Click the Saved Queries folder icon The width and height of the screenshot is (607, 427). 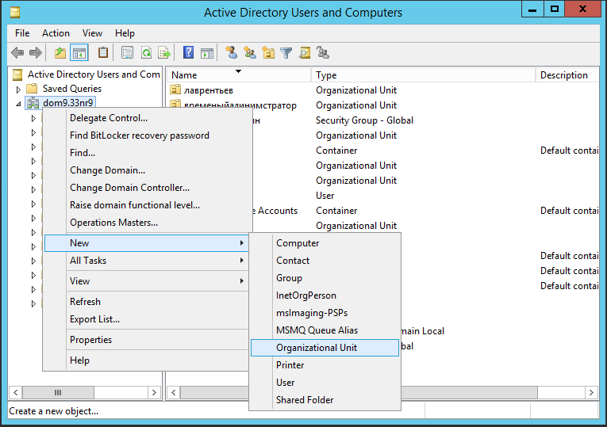pyautogui.click(x=32, y=89)
